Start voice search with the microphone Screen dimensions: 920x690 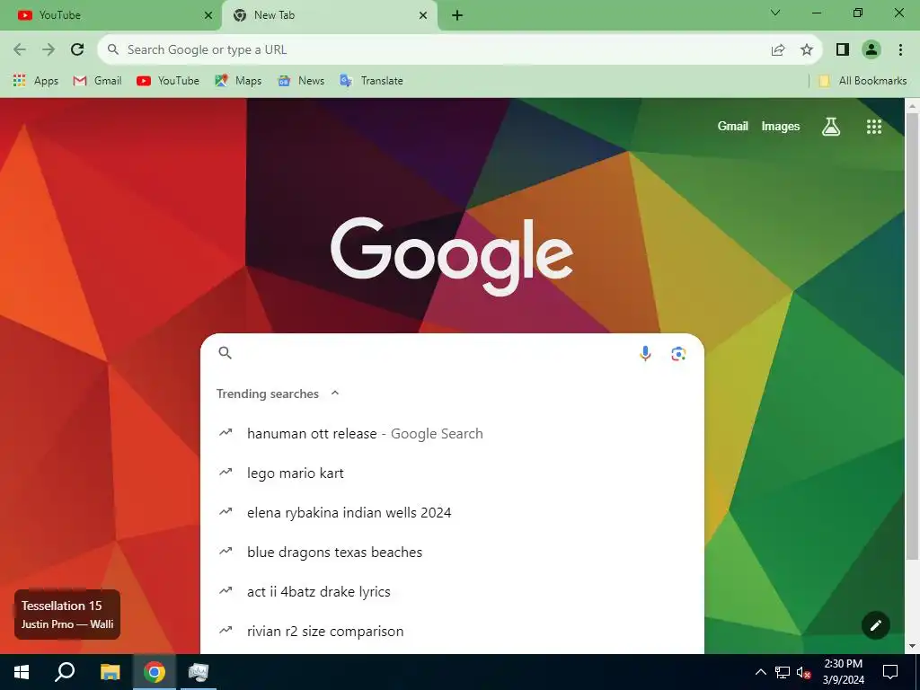[x=645, y=353]
